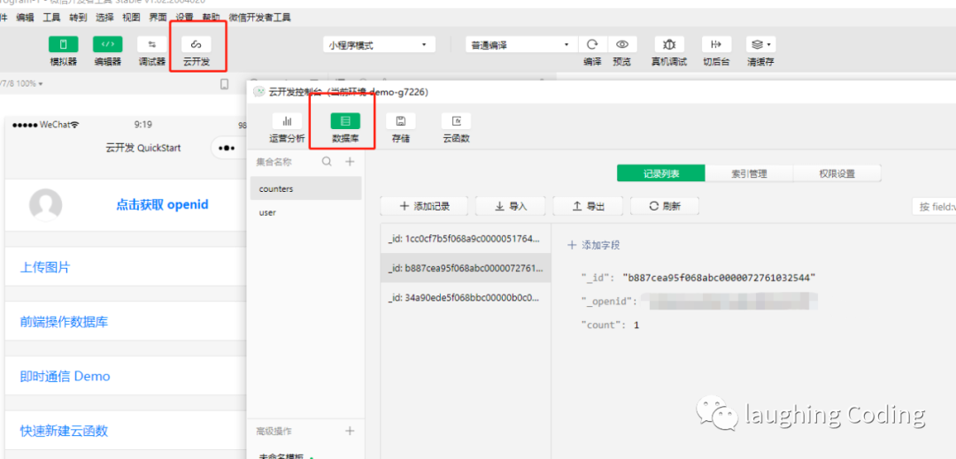The height and width of the screenshot is (459, 956).
Task: Click the "_id" field value text
Action: (719, 278)
